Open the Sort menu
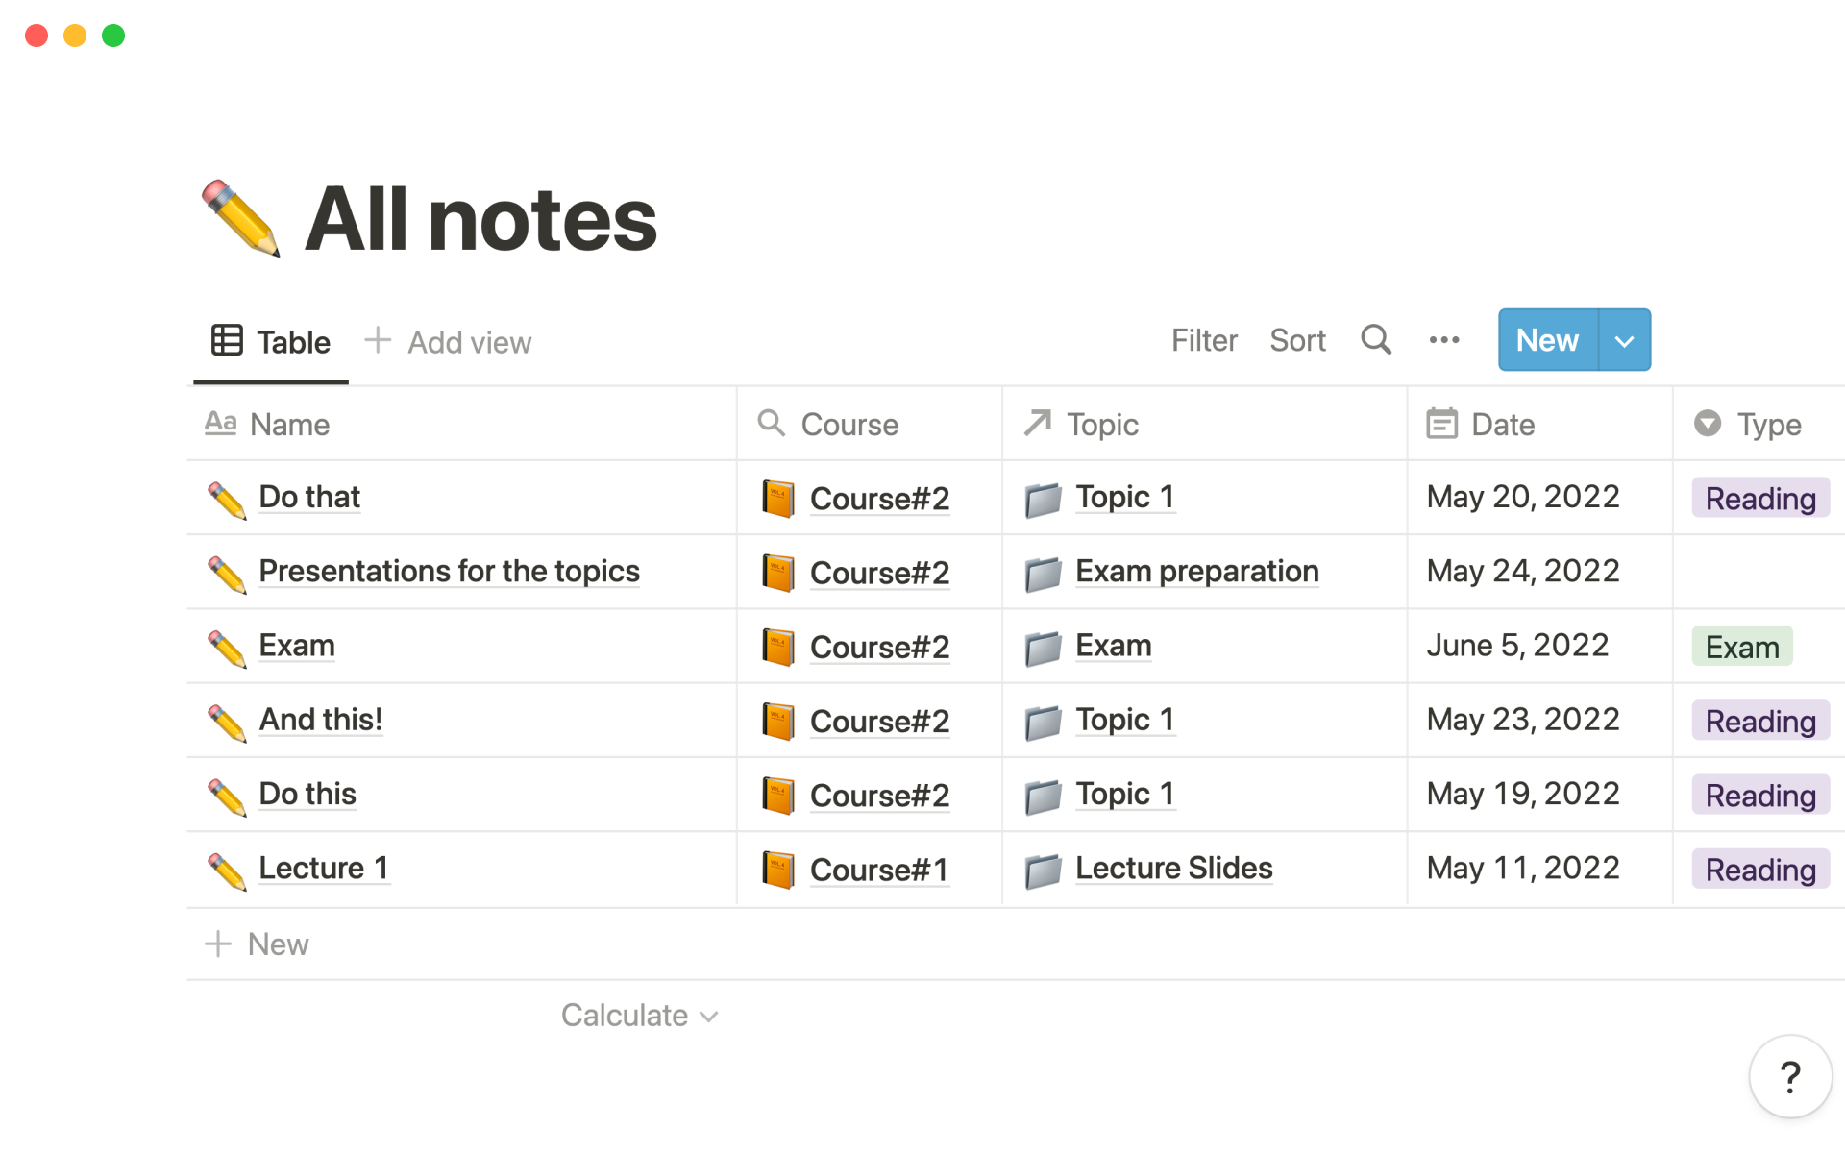This screenshot has height=1153, width=1845. [x=1297, y=340]
